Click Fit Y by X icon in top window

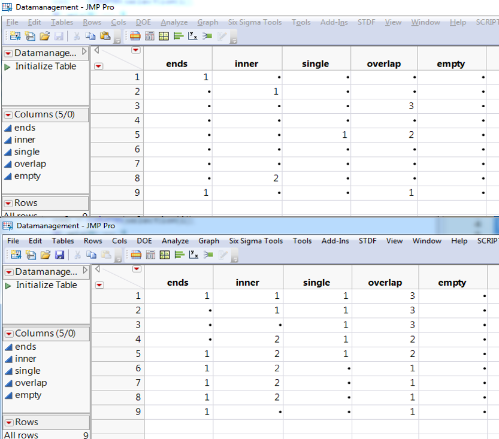tap(192, 36)
